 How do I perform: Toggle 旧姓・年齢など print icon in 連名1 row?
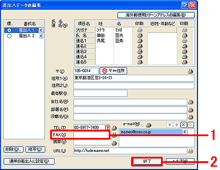tap(185, 40)
